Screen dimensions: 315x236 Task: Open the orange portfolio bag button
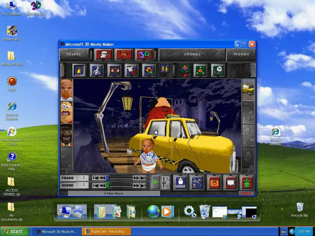point(214,183)
